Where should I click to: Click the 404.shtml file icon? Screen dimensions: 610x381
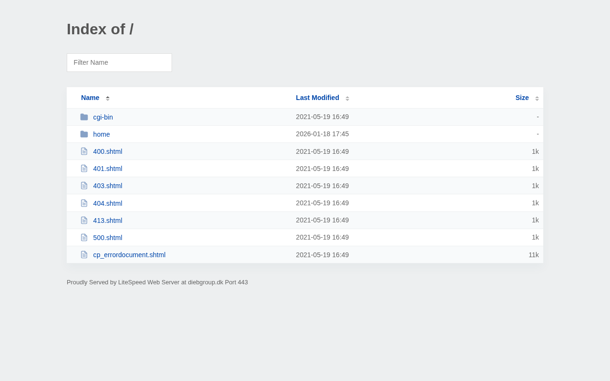84,203
